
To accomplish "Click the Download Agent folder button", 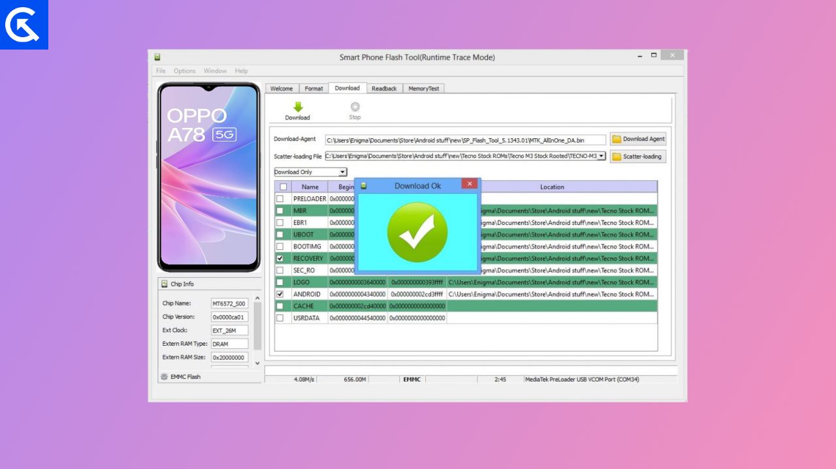I will (x=638, y=139).
